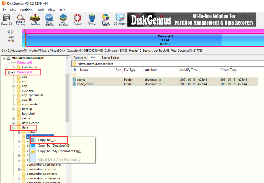
Task: Select the com.android.coreservice folder
Action: (x=43, y=179)
